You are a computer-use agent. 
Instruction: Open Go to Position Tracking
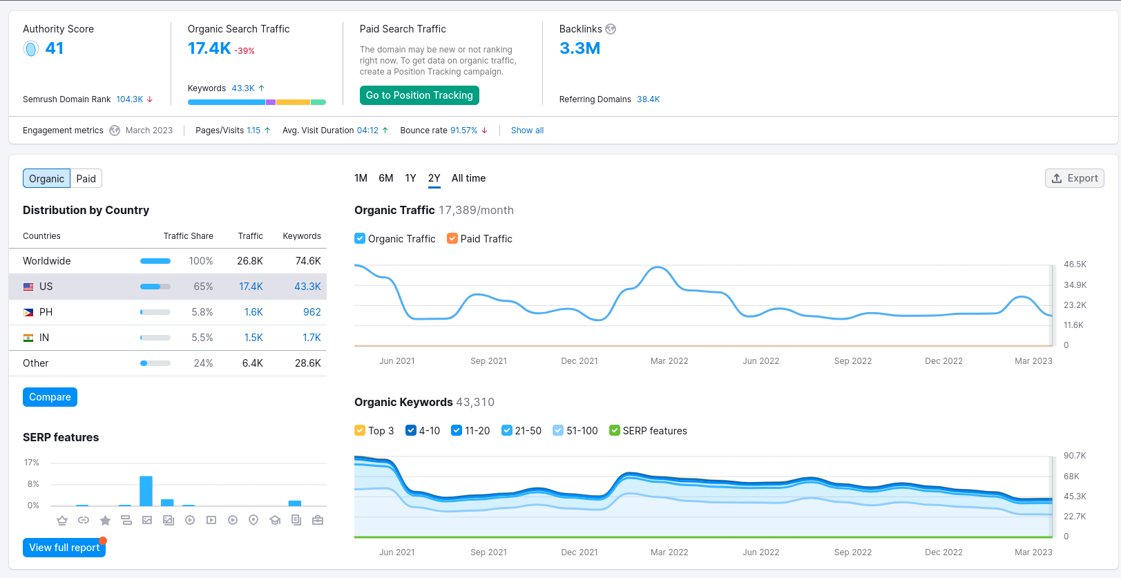[419, 95]
